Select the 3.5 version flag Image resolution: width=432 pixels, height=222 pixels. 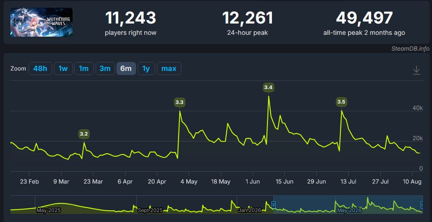pyautogui.click(x=341, y=102)
